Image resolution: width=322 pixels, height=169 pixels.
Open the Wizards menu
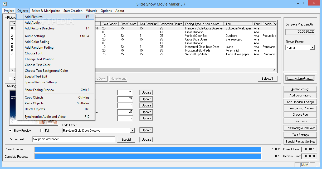click(91, 11)
